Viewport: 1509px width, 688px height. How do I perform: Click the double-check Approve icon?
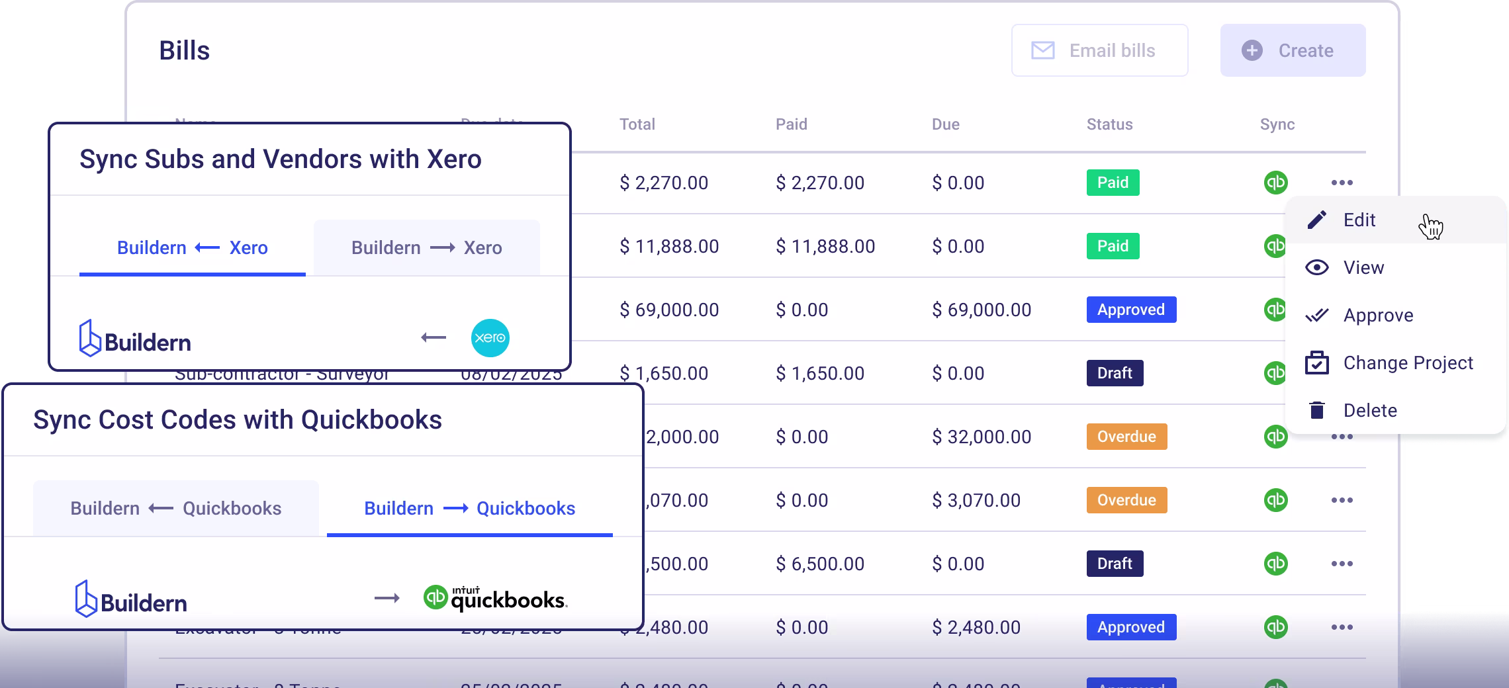point(1317,315)
